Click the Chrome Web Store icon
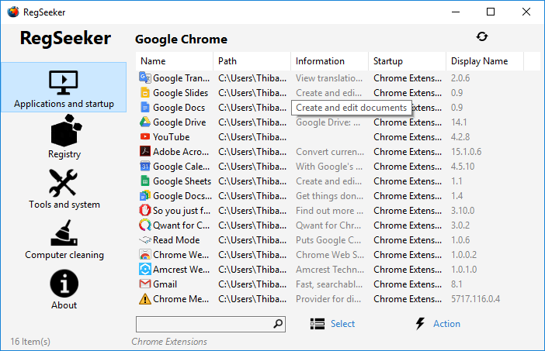Viewport: 545px width, 351px height. click(145, 255)
